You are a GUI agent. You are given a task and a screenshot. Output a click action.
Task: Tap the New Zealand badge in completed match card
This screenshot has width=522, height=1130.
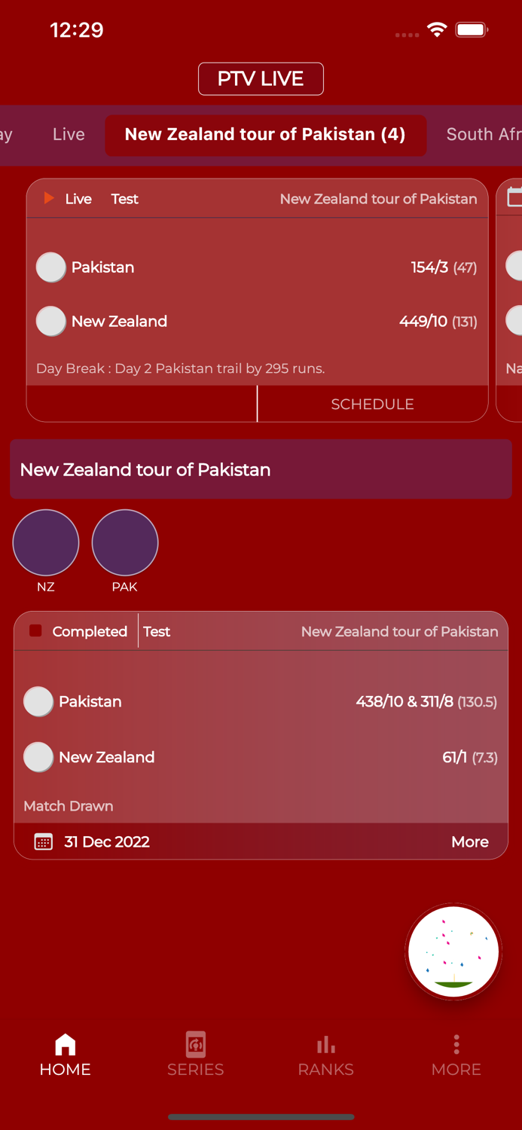(x=38, y=757)
